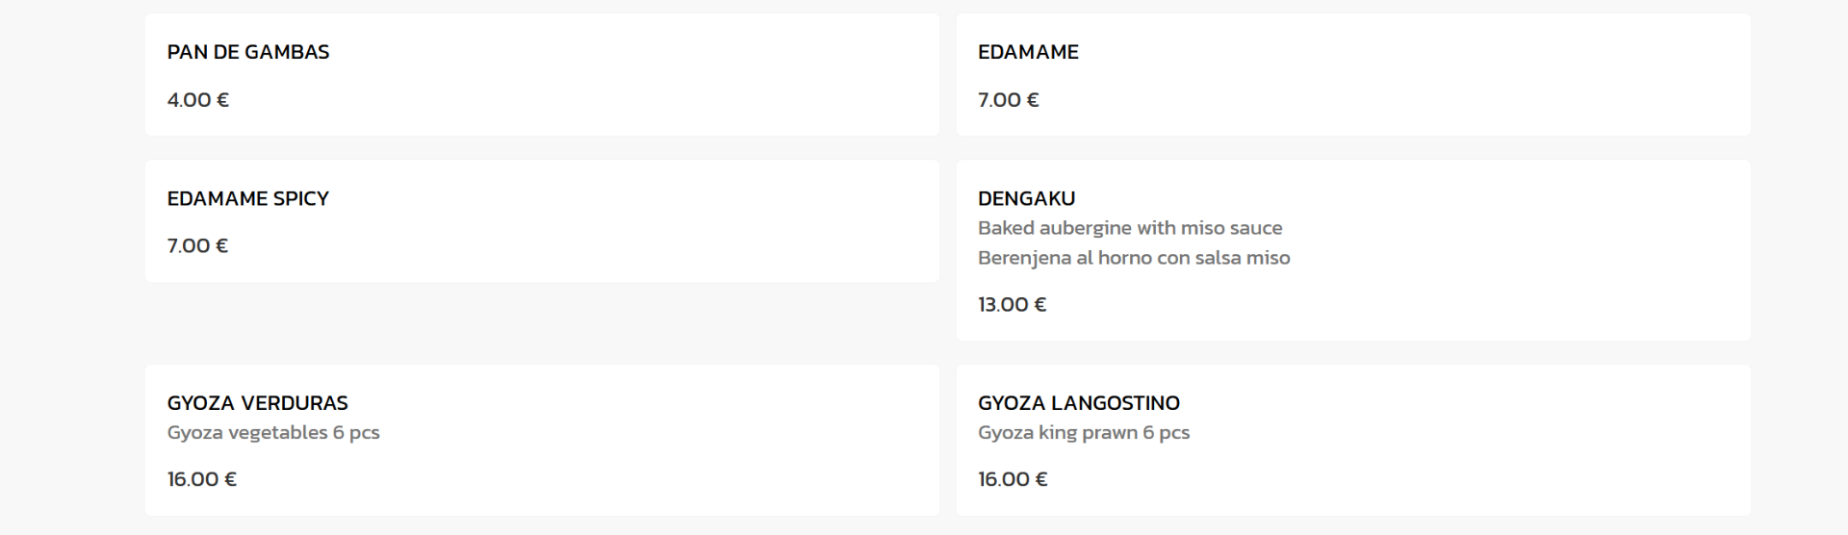Click 'Gyoza vegetables 6 pcs' description

(272, 433)
